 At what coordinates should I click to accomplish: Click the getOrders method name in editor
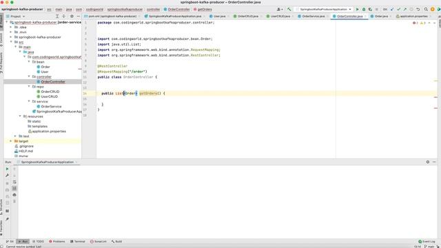pyautogui.click(x=148, y=94)
